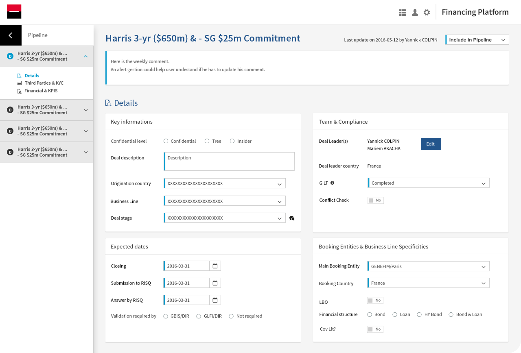
Task: Select Bond as Financial structure
Action: [370, 314]
